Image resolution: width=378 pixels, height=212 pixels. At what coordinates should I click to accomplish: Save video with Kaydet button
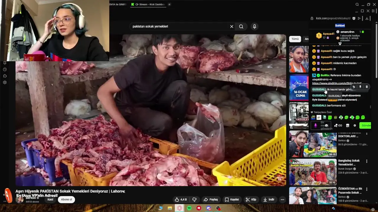(232, 200)
